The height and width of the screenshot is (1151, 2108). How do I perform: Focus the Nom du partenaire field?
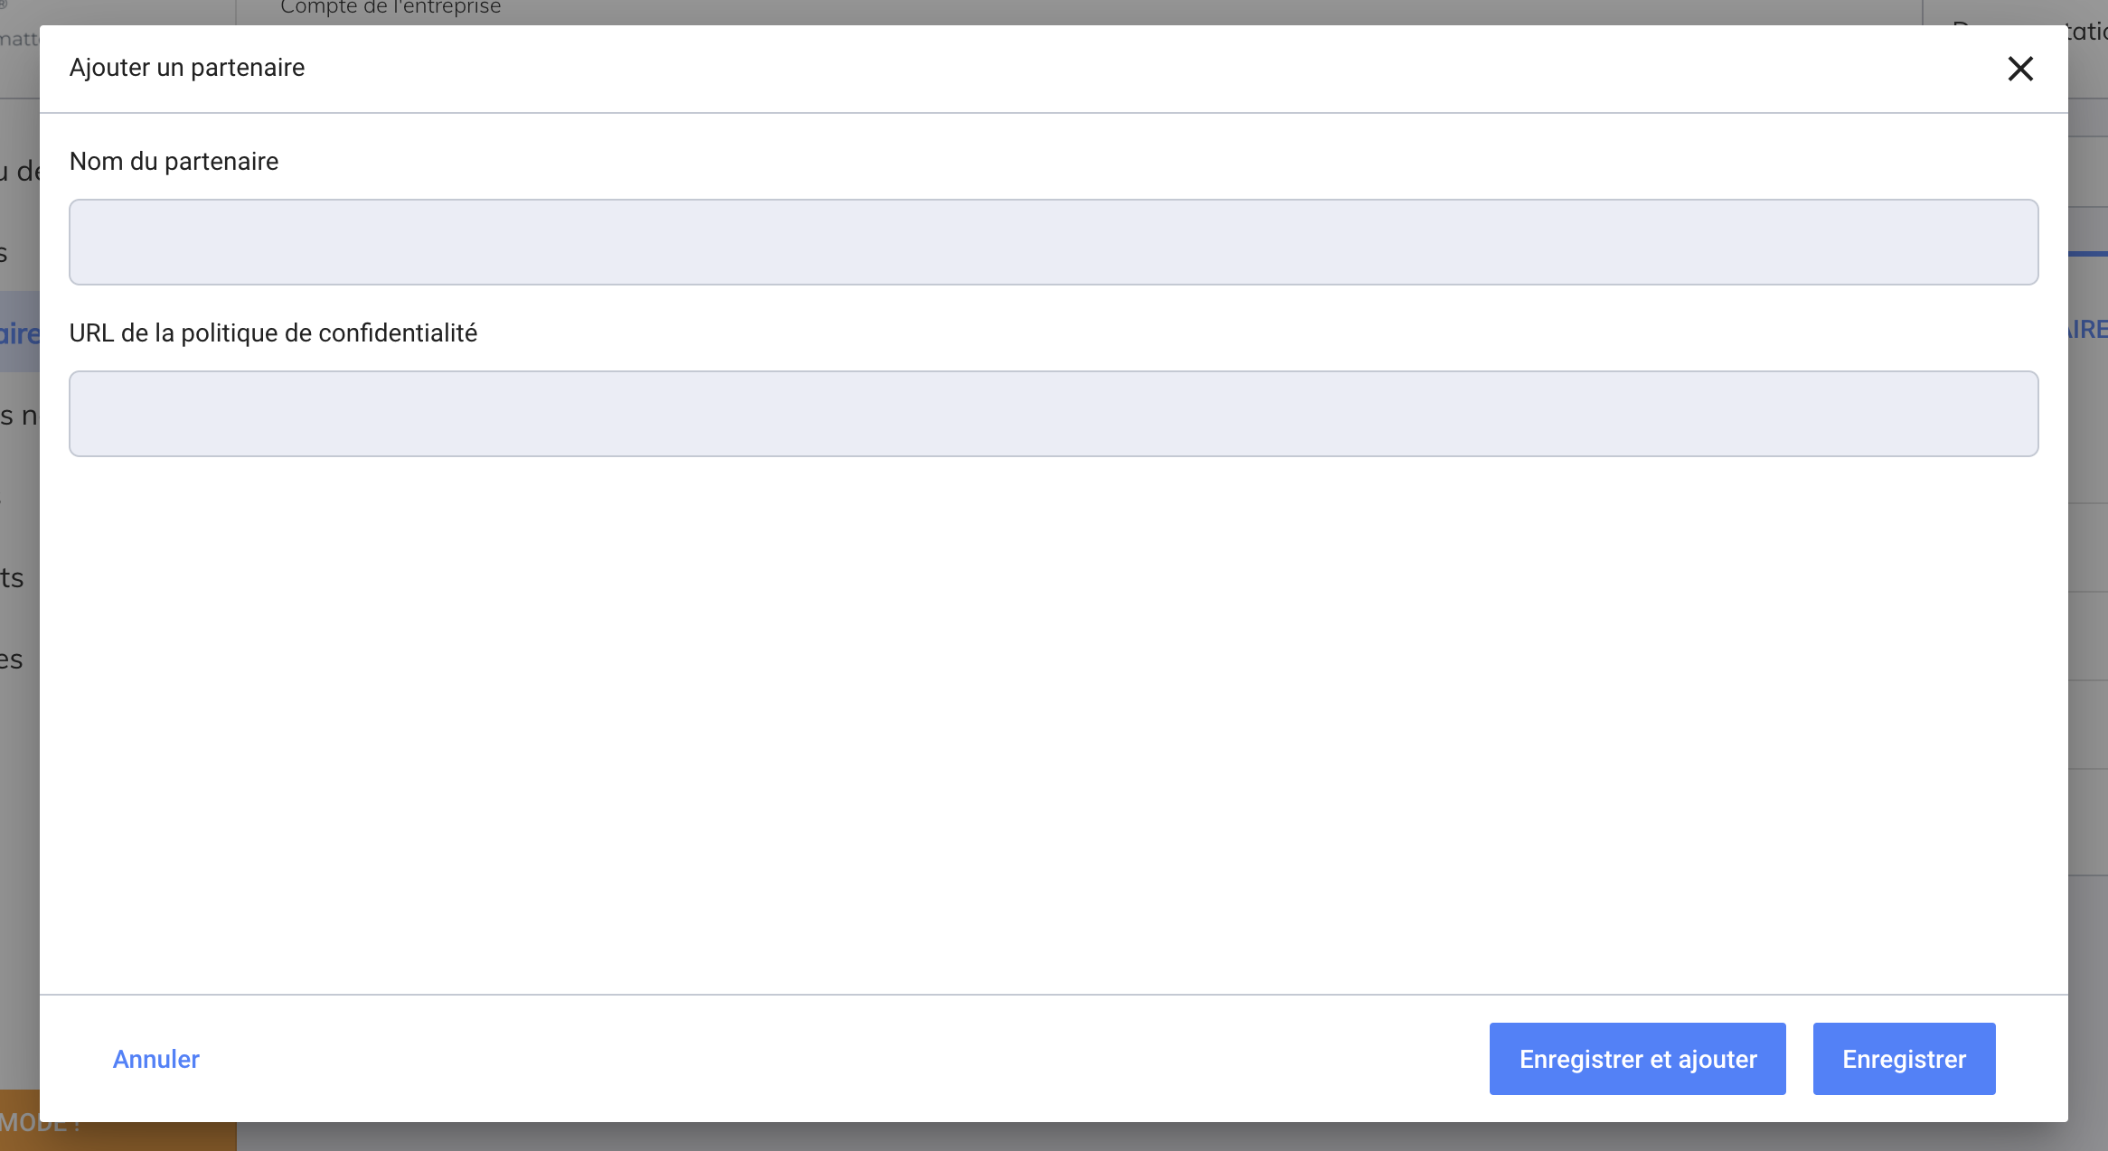pos(1053,242)
